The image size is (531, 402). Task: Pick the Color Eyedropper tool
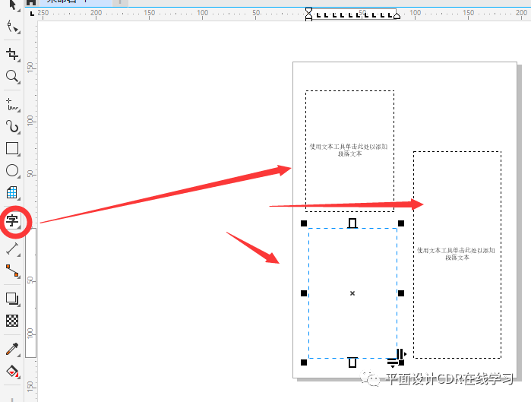click(12, 349)
